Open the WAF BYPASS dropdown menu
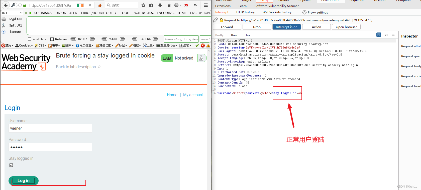This screenshot has height=190, width=421. (144, 13)
